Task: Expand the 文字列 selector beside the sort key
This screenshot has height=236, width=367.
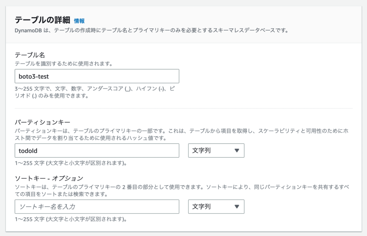Action: click(216, 207)
